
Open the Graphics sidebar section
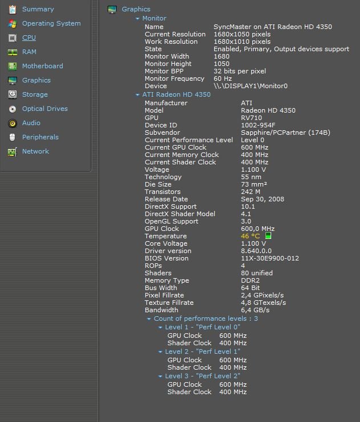point(36,80)
